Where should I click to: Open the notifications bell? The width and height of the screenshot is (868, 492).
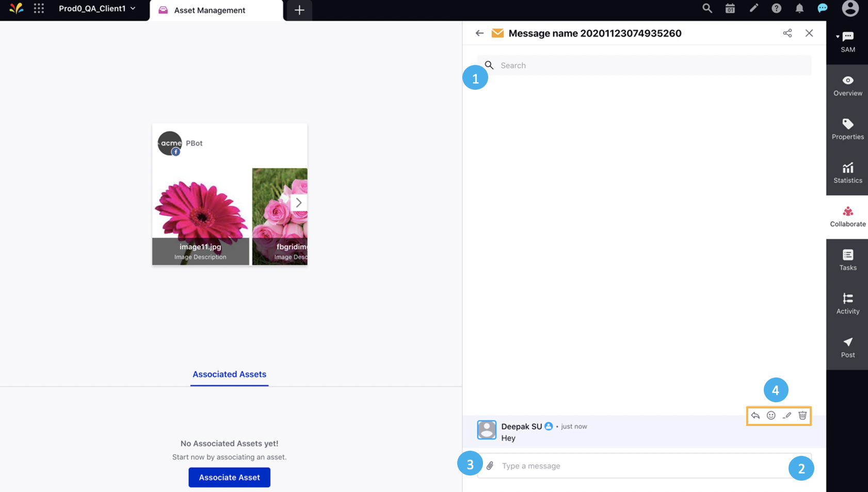(799, 8)
